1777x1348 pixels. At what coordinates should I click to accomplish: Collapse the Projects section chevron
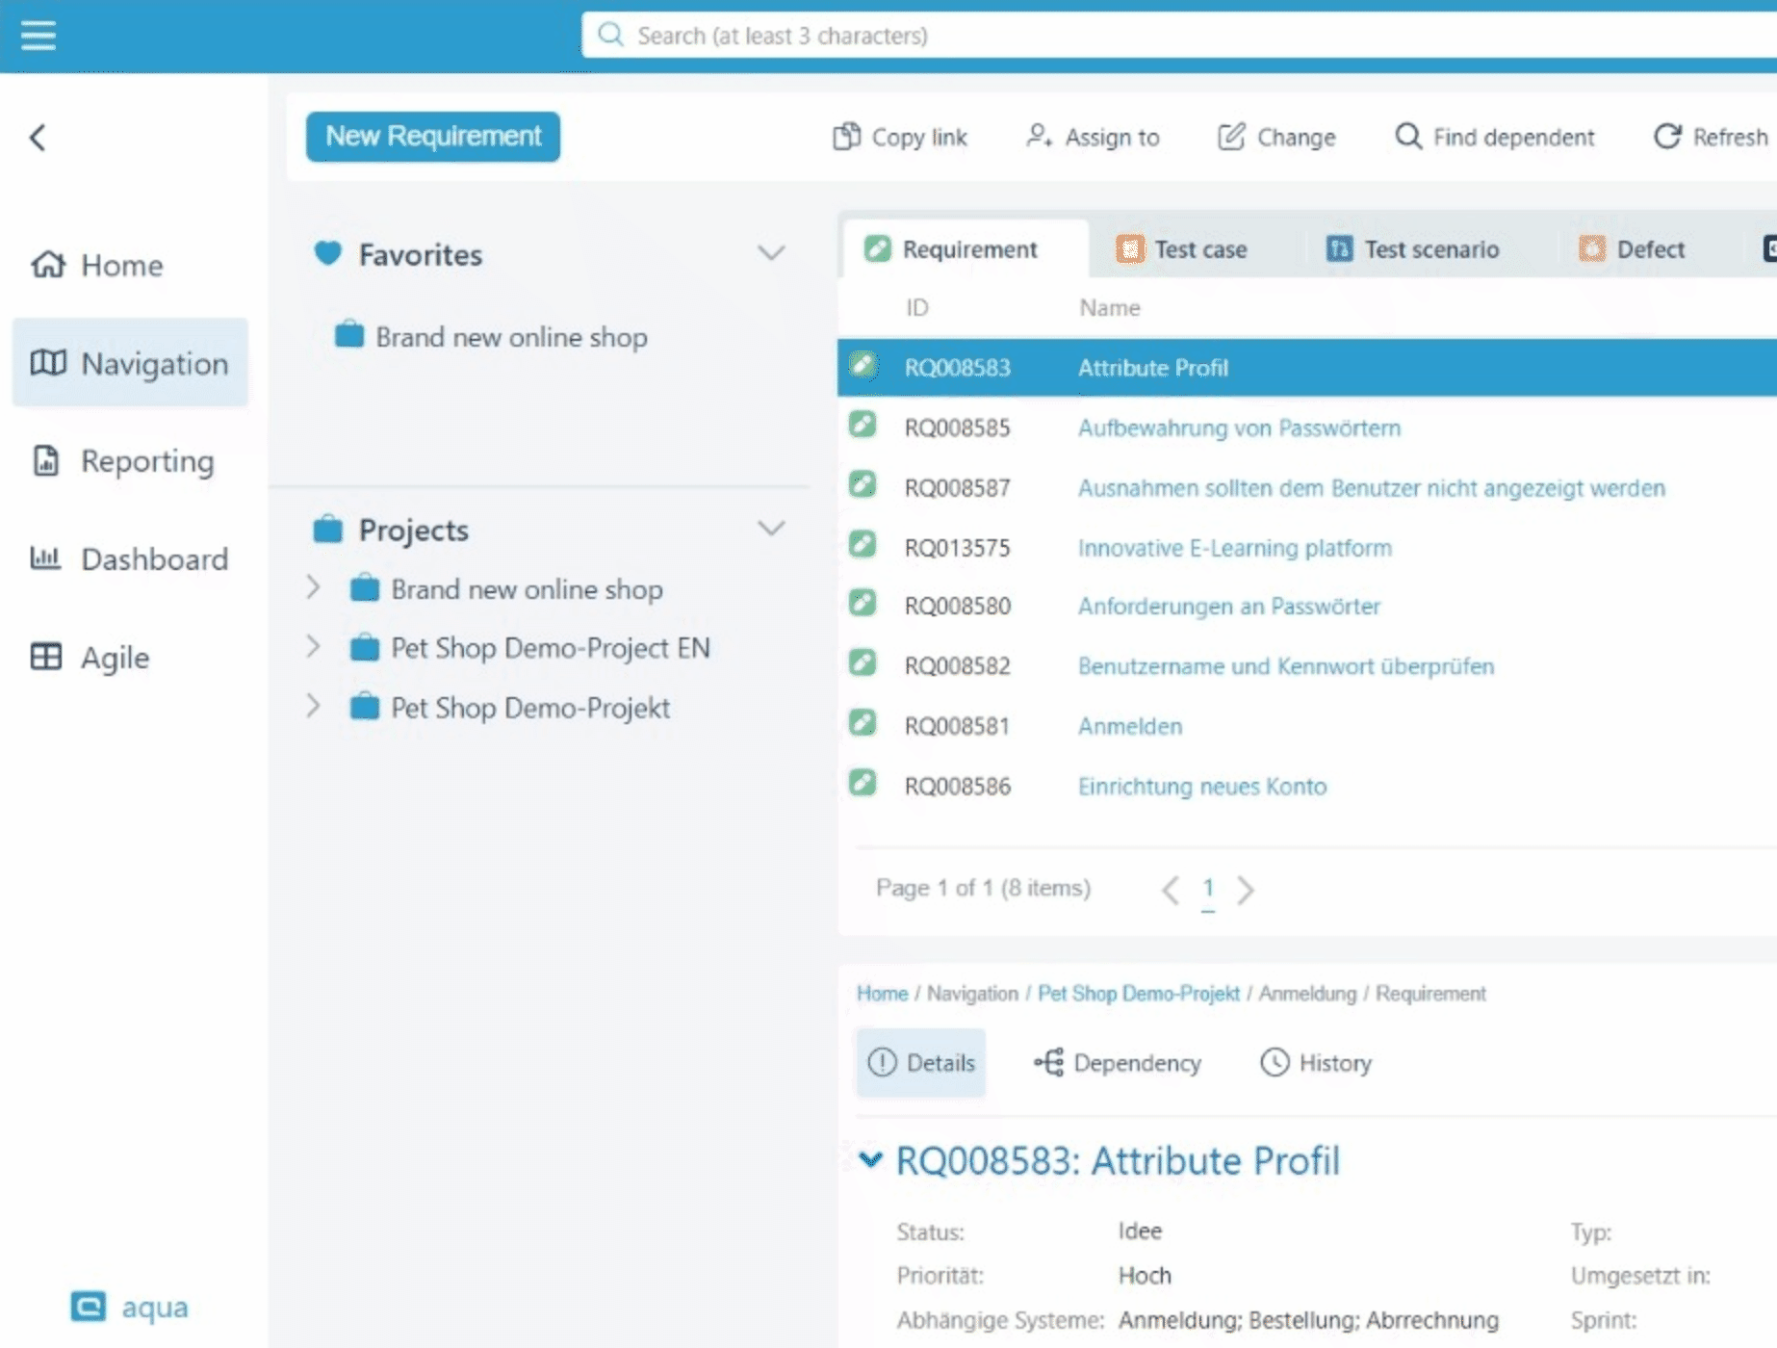pyautogui.click(x=771, y=529)
